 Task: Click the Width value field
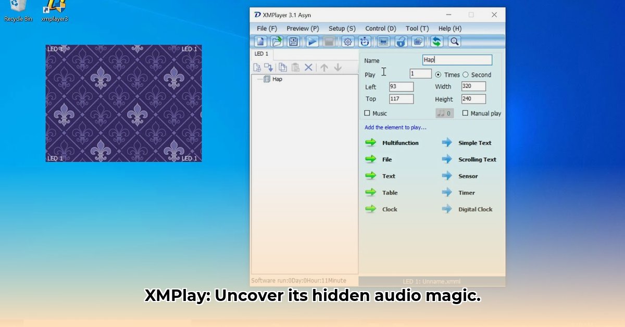click(473, 86)
